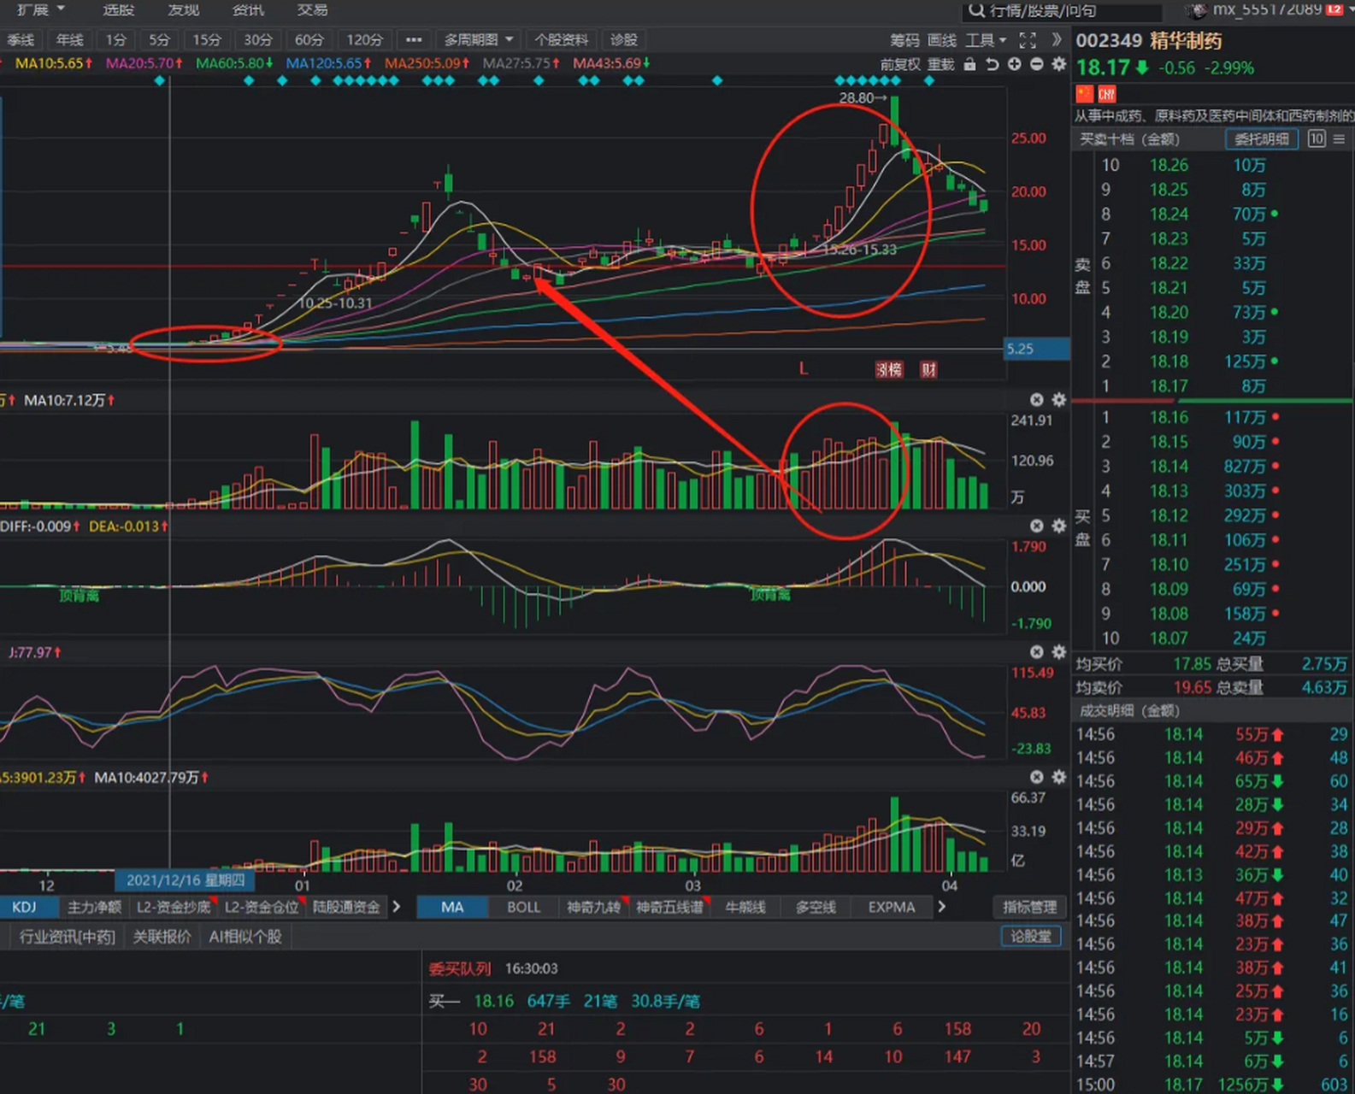Screen dimensions: 1355x1094
Task: Click the 财 badge below the chart
Action: click(x=928, y=369)
